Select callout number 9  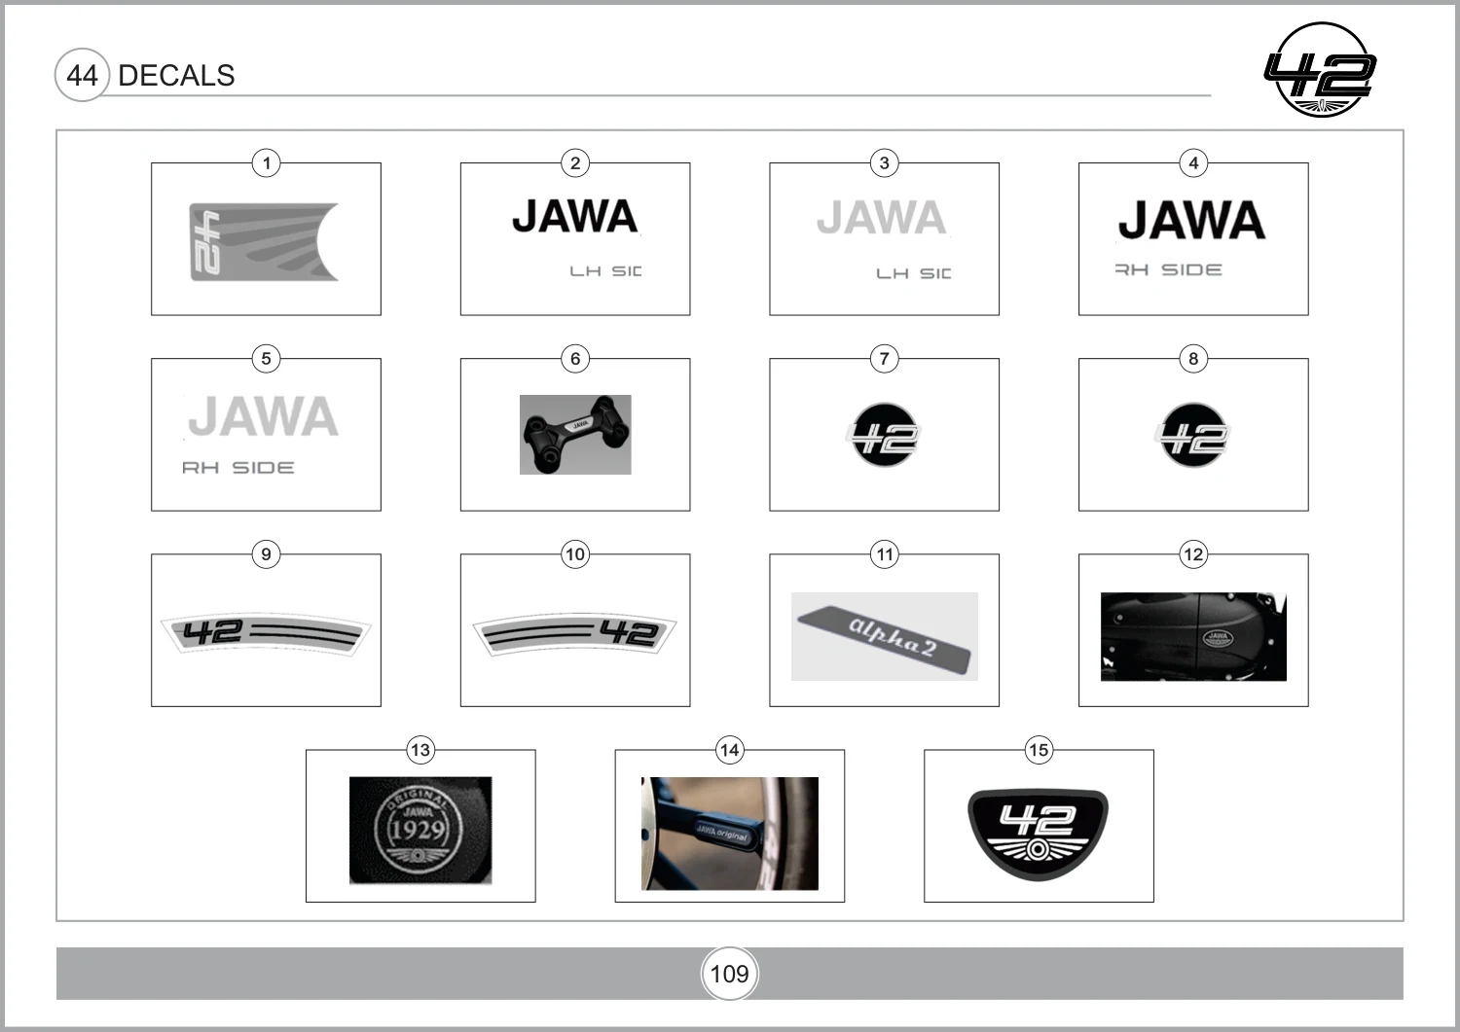[266, 554]
